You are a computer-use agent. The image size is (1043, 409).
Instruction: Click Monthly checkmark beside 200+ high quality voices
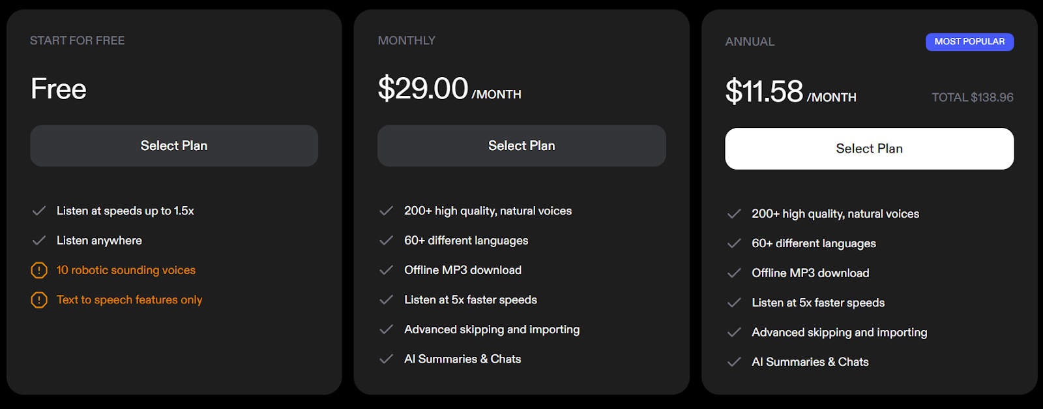[x=387, y=211]
